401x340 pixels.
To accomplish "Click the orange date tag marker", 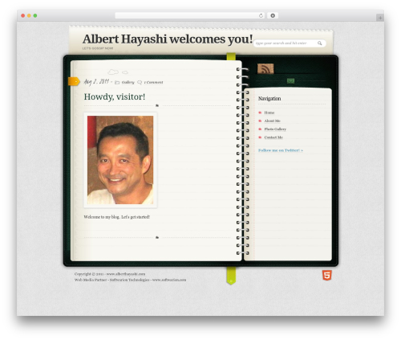I will (x=74, y=81).
